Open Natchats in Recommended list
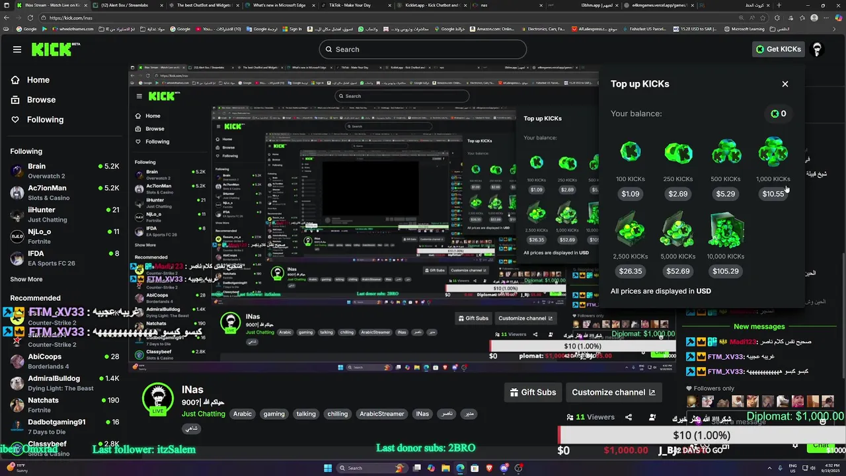The height and width of the screenshot is (476, 846). [65, 405]
